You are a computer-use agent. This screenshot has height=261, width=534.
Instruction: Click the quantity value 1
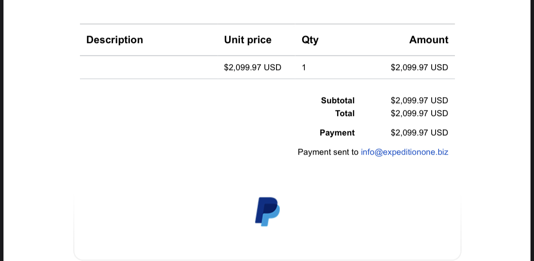304,67
